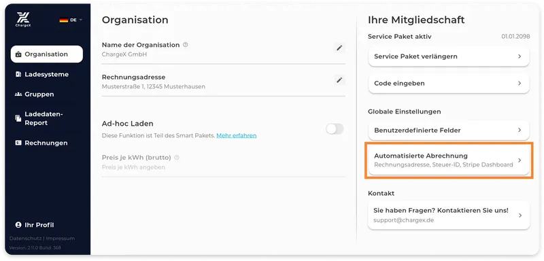Click the Rechnungsadresse, Steuer-ID, Stripe Dashboard subtitle
544x261 pixels.
443,164
